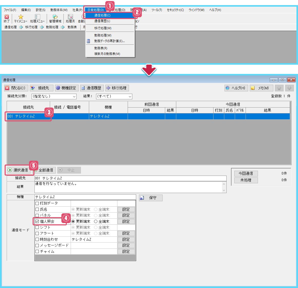This screenshot has height=288, width=298.
Task: Select 勤務データの再計算 menu entry
Action: tap(109, 41)
